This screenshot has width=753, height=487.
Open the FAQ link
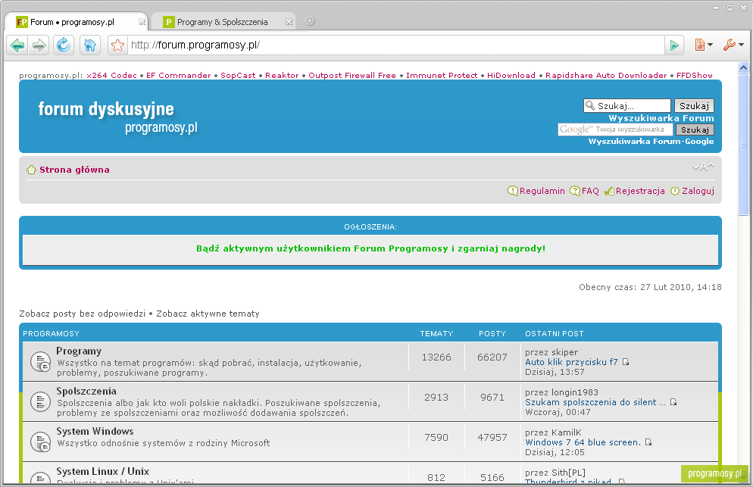click(x=590, y=191)
